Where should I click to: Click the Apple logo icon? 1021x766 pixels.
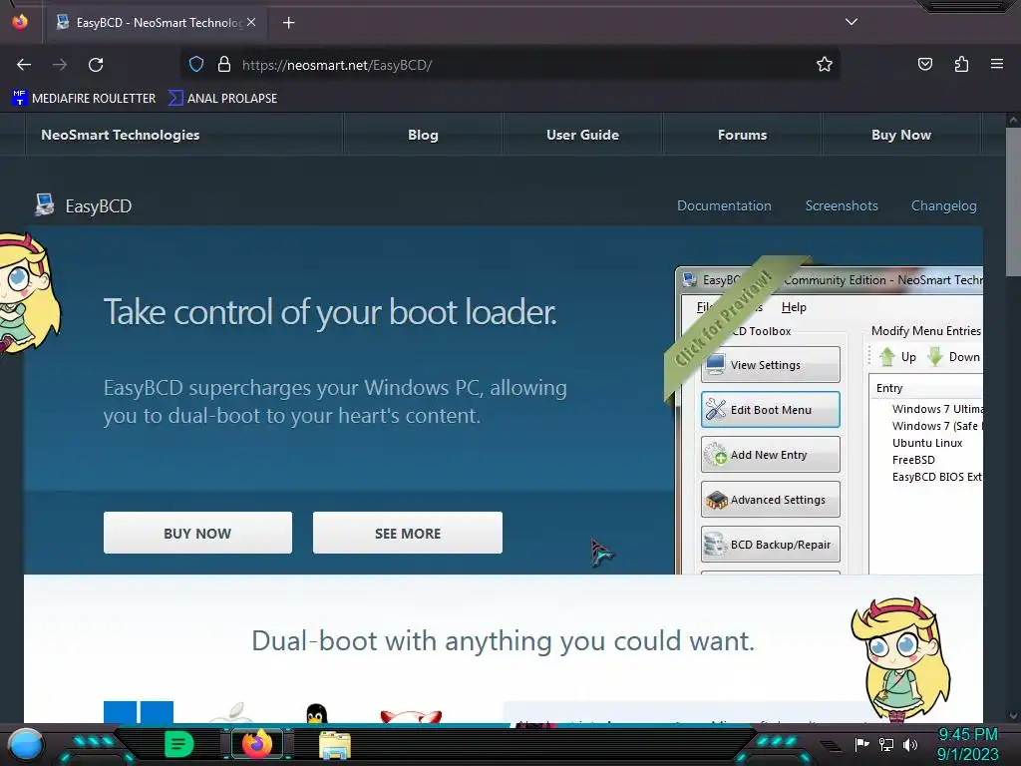231,712
